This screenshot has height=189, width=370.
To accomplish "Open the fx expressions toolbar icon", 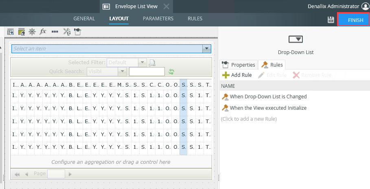I will click(x=43, y=31).
